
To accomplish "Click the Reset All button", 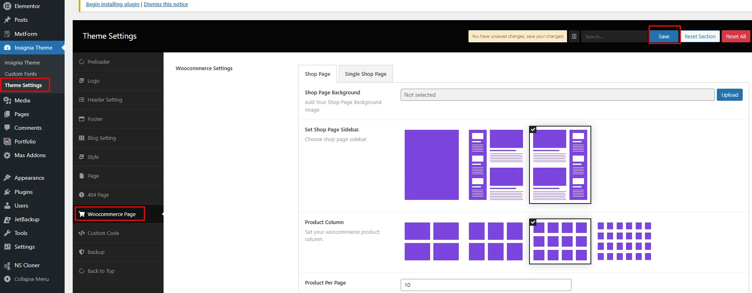I will pyautogui.click(x=736, y=36).
